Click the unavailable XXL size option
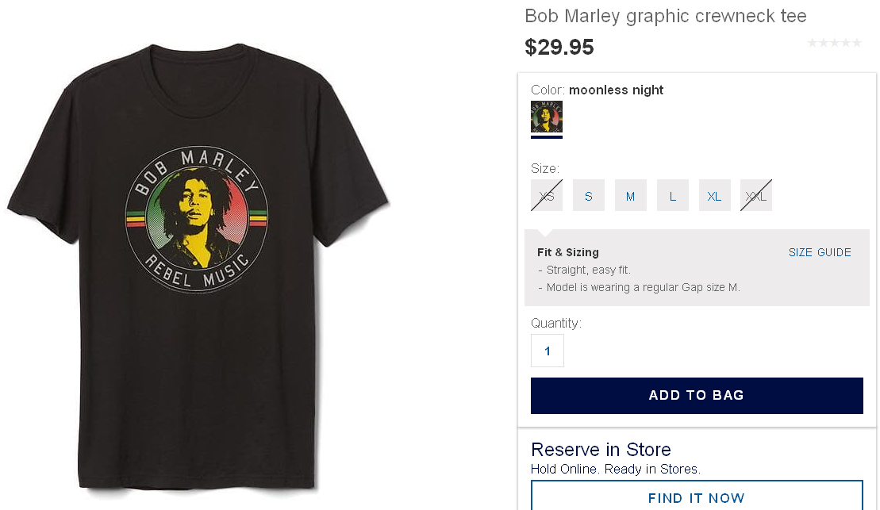880x510 pixels. pyautogui.click(x=756, y=196)
